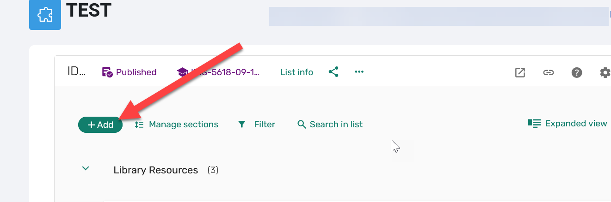Screen dimensions: 611x202
Task: Click the TEST page heading
Action: (89, 10)
